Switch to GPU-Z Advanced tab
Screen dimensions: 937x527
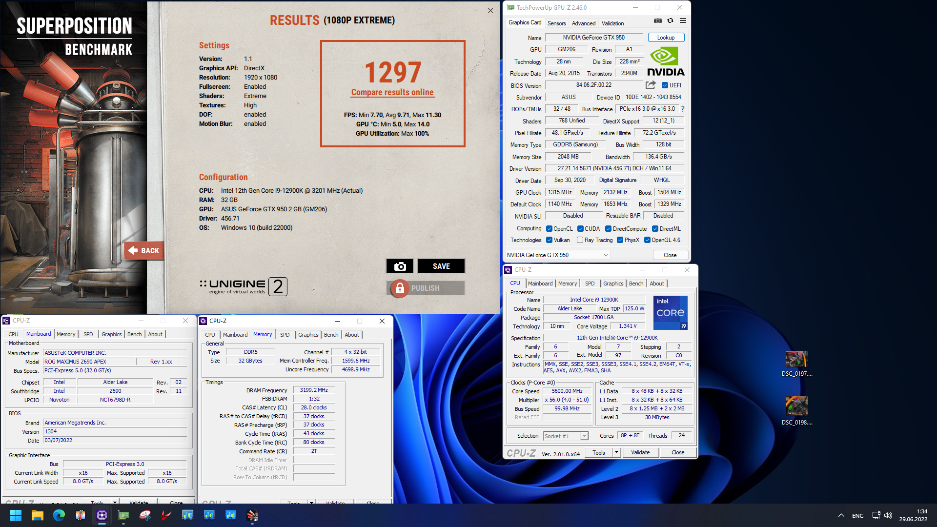click(x=584, y=23)
